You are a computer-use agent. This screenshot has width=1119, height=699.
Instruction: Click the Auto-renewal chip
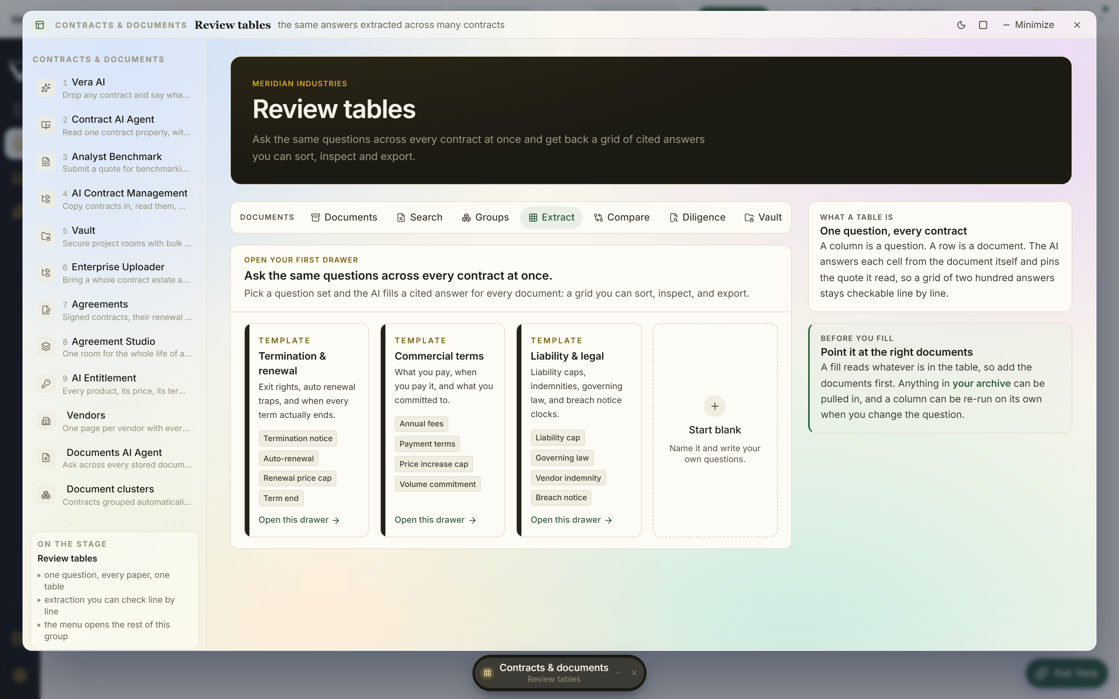[x=289, y=459]
